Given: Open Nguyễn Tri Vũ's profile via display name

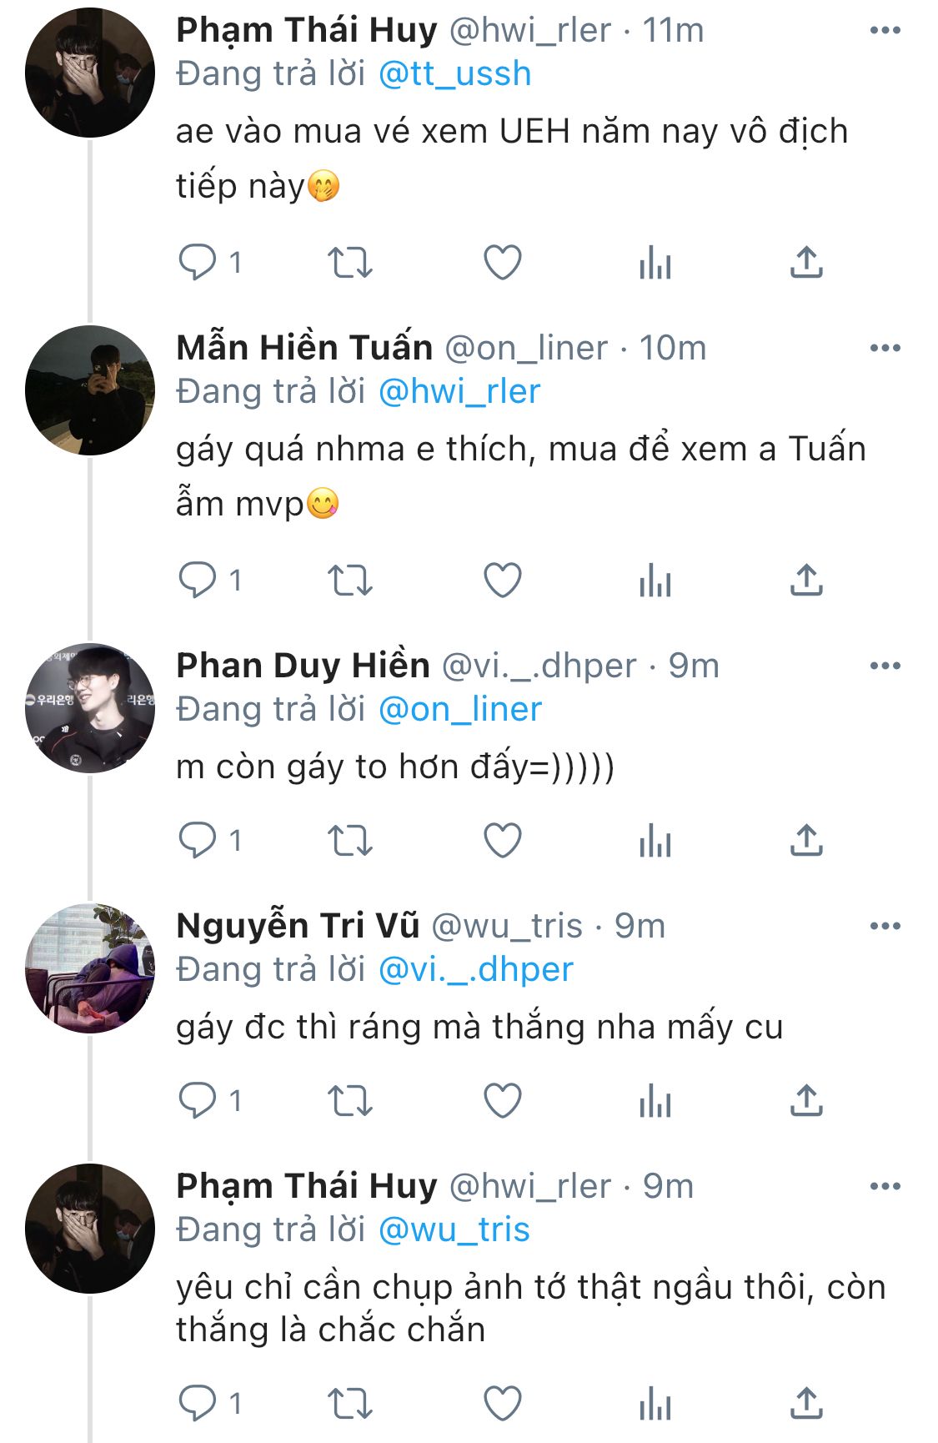Looking at the screenshot, I should tap(298, 926).
